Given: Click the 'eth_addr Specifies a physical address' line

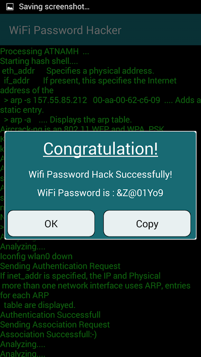Looking at the screenshot, I should tap(78, 71).
